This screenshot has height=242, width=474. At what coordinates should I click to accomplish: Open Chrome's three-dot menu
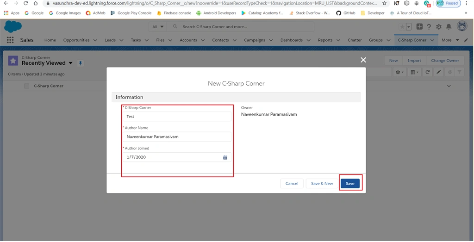[x=467, y=3]
